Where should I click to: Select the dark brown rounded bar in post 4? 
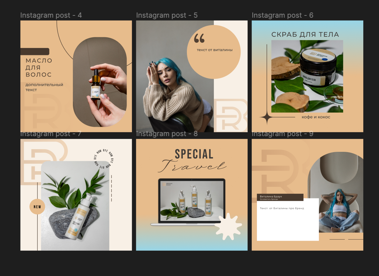[35, 51]
